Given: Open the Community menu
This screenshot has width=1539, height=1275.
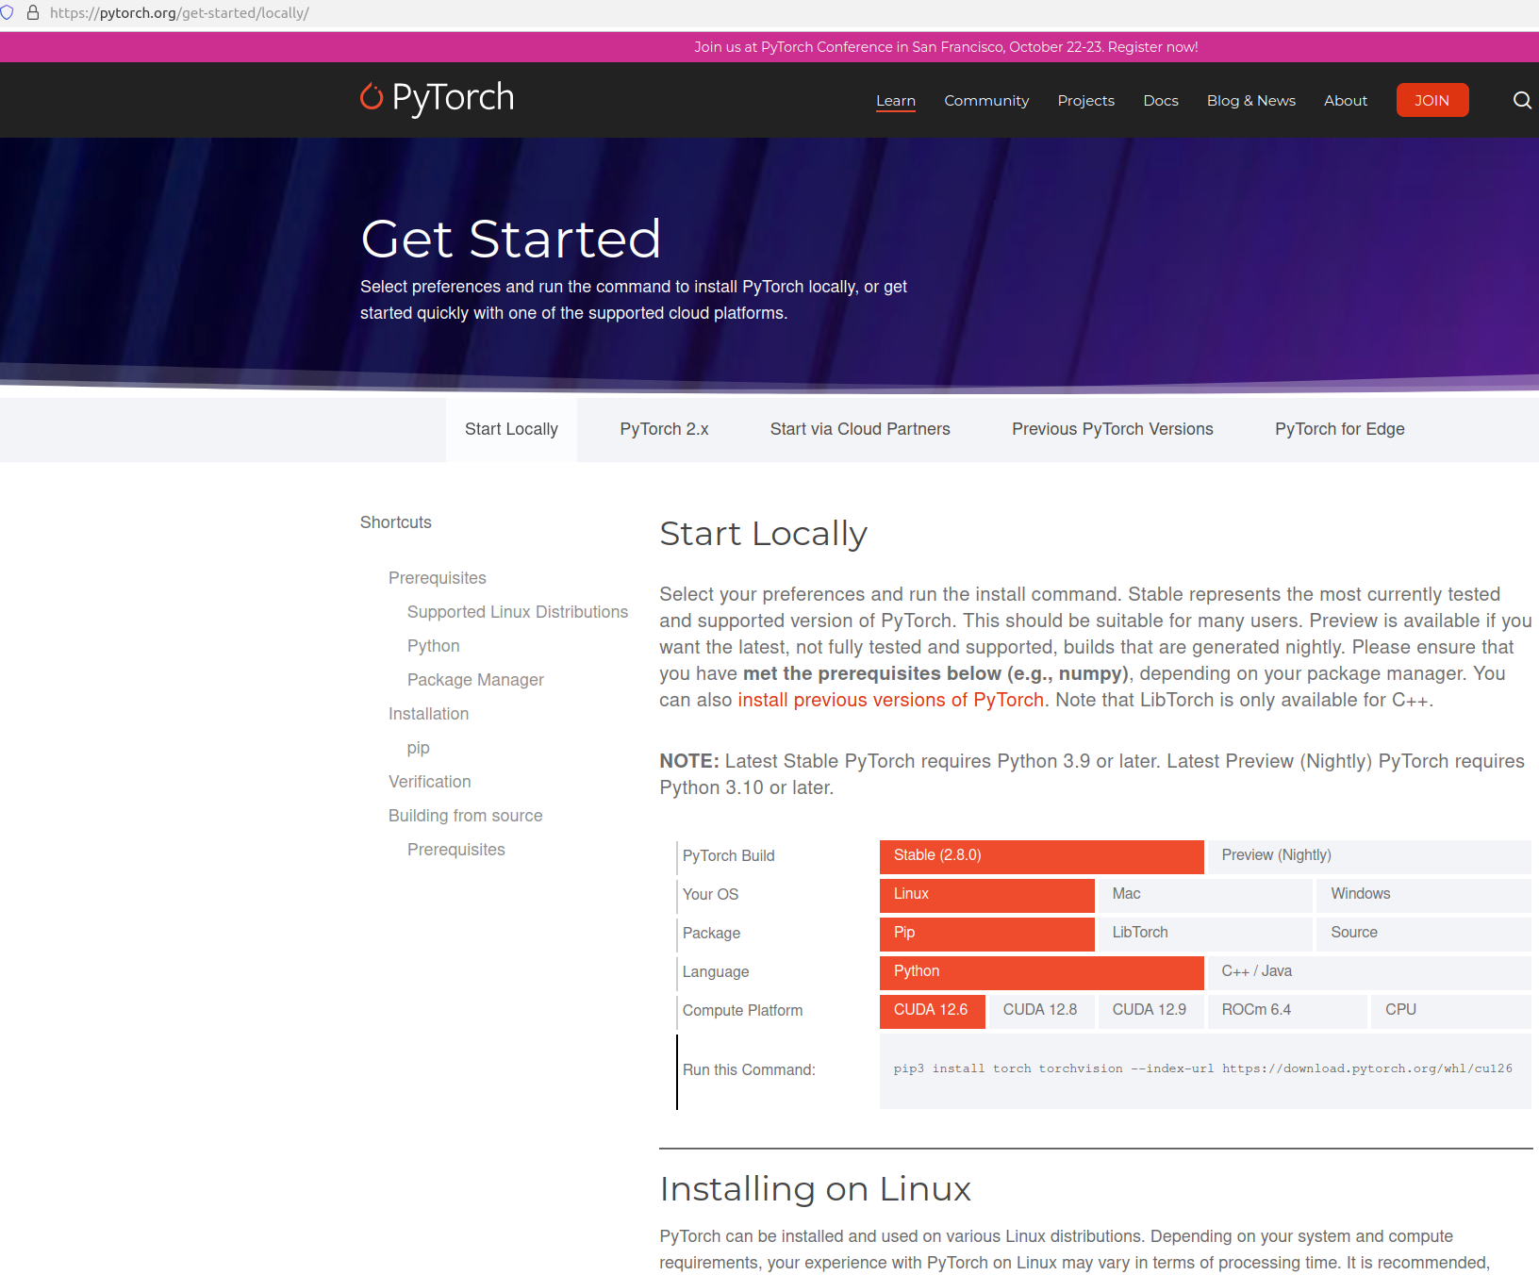Looking at the screenshot, I should (986, 101).
